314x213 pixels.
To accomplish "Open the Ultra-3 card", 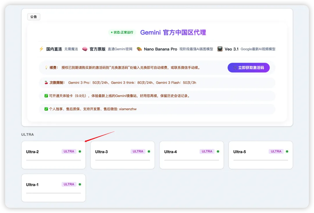I will tap(123, 155).
